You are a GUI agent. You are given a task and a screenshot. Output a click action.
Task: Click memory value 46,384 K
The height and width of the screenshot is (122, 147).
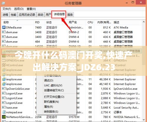pyautogui.click(x=105, y=79)
